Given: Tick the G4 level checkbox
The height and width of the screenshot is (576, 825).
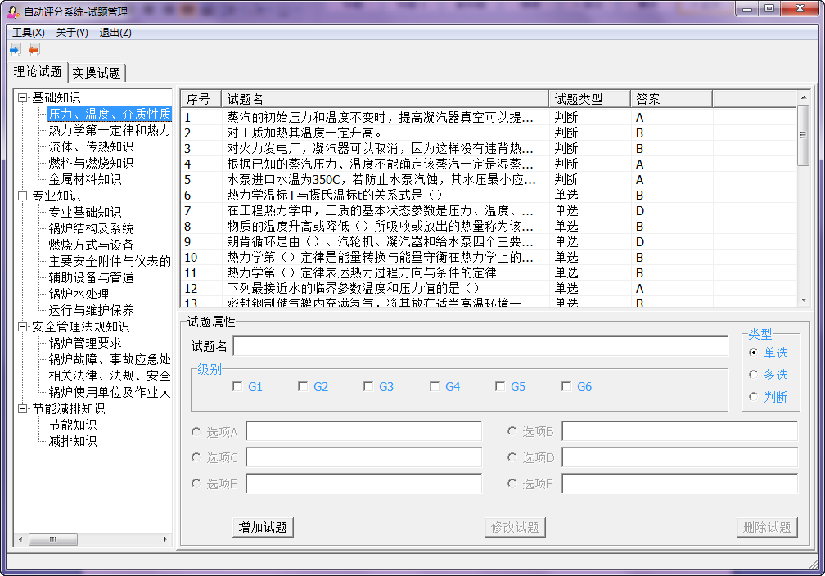Looking at the screenshot, I should 435,387.
